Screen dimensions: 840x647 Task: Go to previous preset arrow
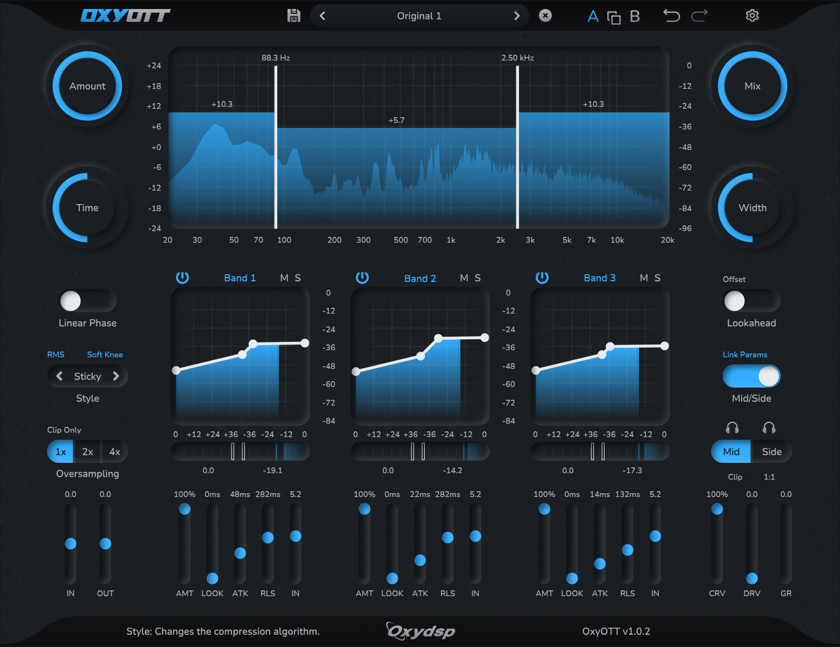(x=322, y=15)
